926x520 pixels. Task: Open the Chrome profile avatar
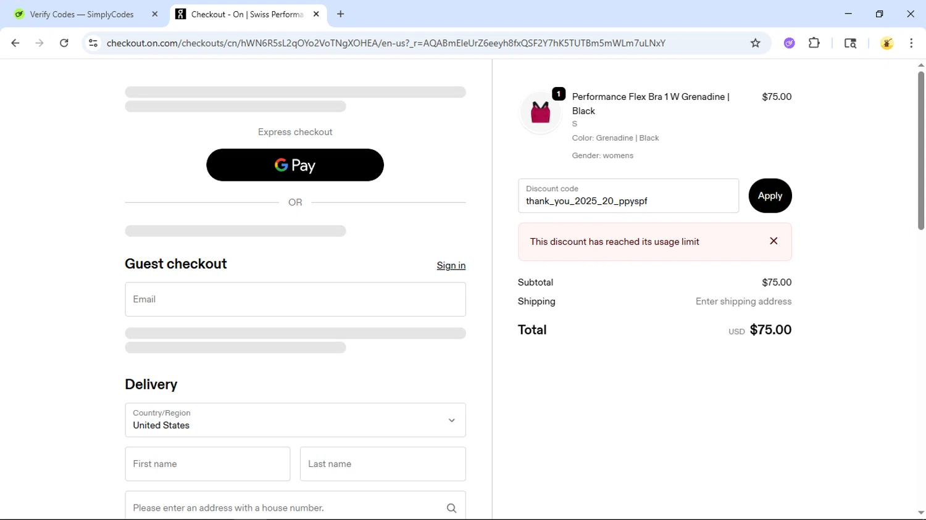(x=887, y=43)
